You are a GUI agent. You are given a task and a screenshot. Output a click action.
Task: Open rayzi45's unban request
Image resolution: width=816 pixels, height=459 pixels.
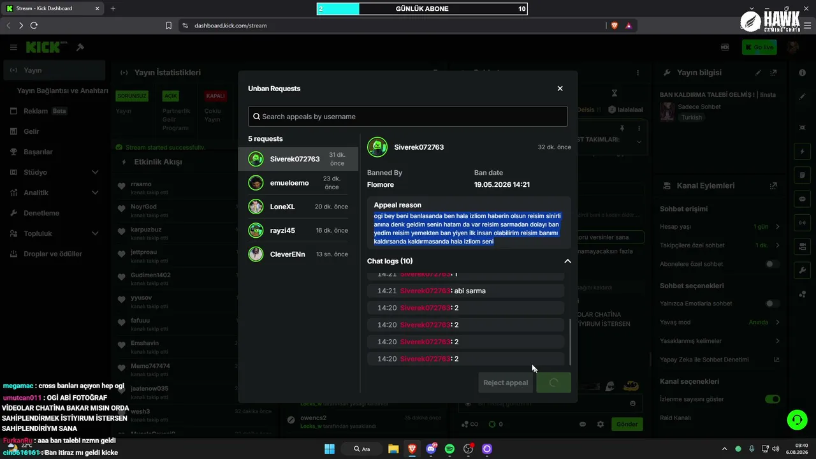(x=298, y=230)
